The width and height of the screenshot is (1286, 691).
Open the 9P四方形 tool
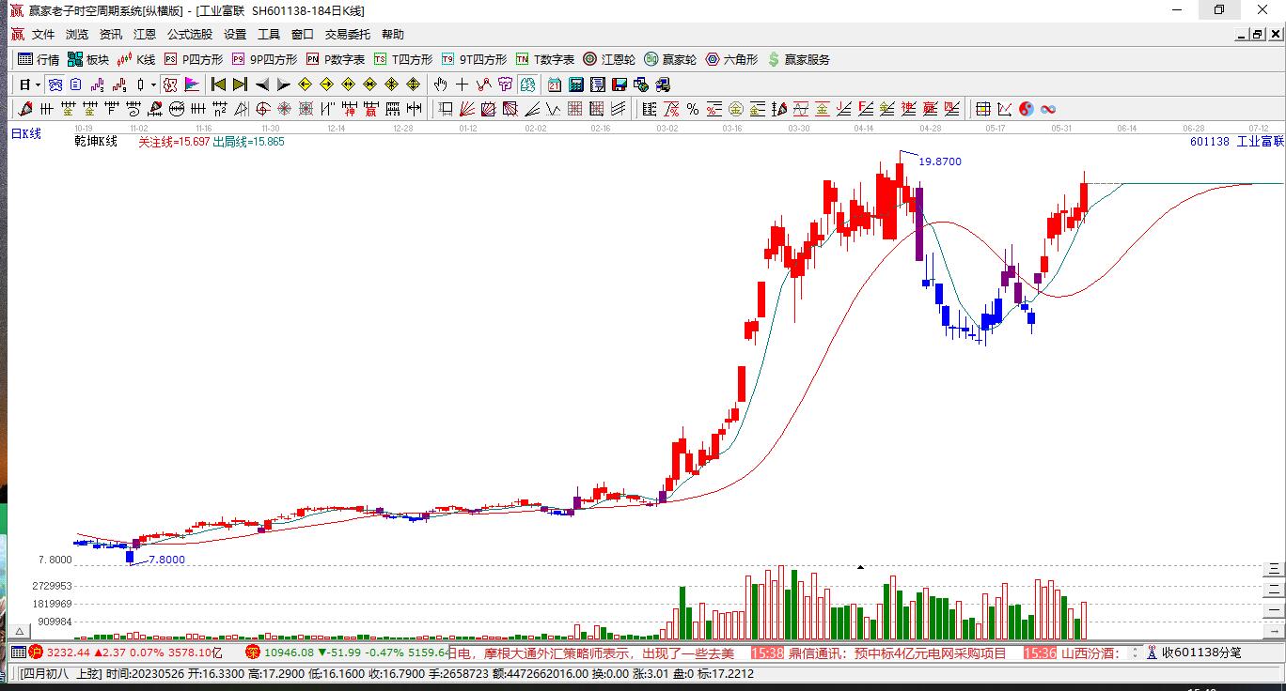(x=264, y=59)
